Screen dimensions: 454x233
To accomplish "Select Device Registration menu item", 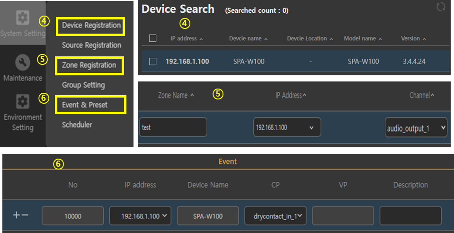I will [x=91, y=26].
